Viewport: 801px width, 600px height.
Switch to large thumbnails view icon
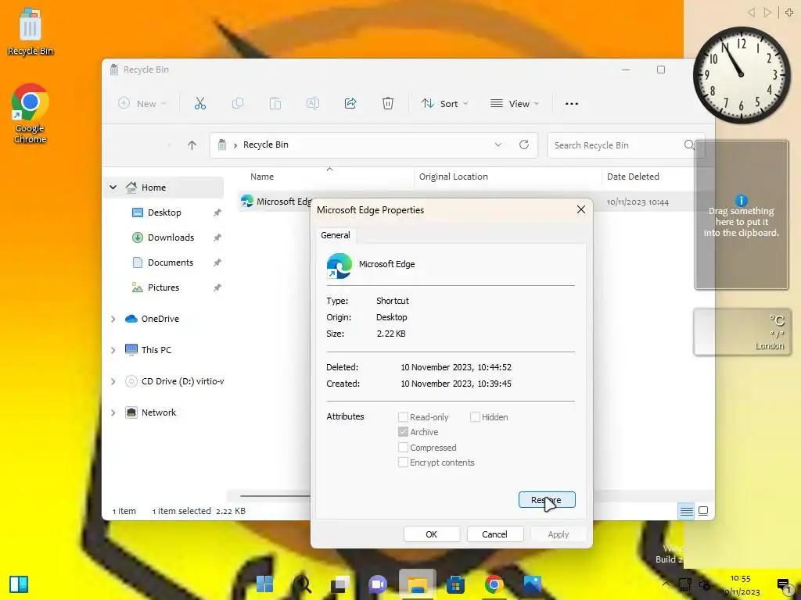pos(703,511)
